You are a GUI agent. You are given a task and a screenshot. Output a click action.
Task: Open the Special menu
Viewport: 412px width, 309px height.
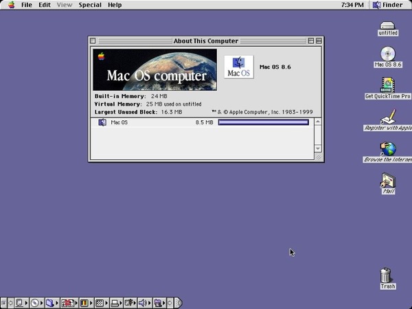point(90,5)
